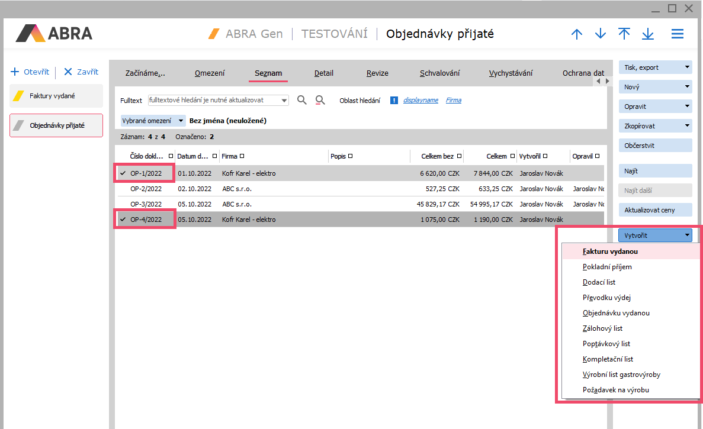Select Faktury vydané in the left panel
Viewport: 703px width, 429px height.
tap(56, 96)
